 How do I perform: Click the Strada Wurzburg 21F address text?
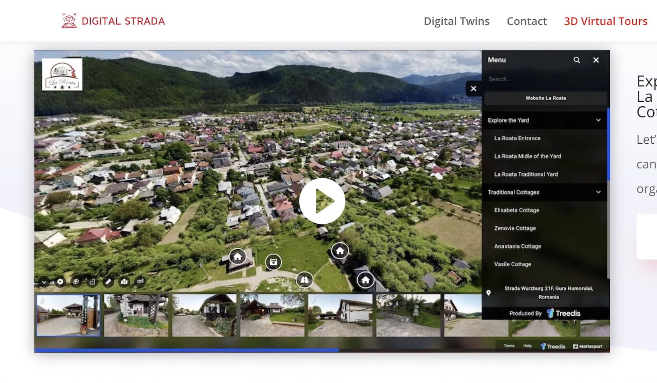[x=549, y=293]
